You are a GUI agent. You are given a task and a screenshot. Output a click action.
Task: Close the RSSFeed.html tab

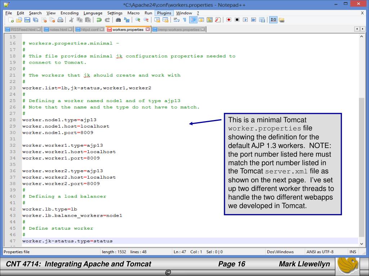(39, 29)
